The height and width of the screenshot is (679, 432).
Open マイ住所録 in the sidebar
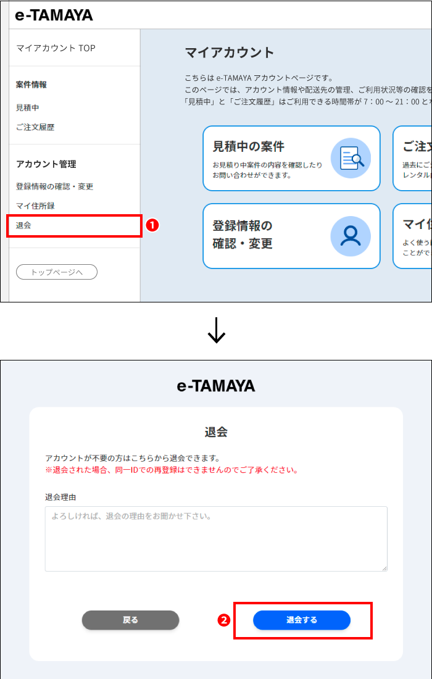[x=35, y=206]
